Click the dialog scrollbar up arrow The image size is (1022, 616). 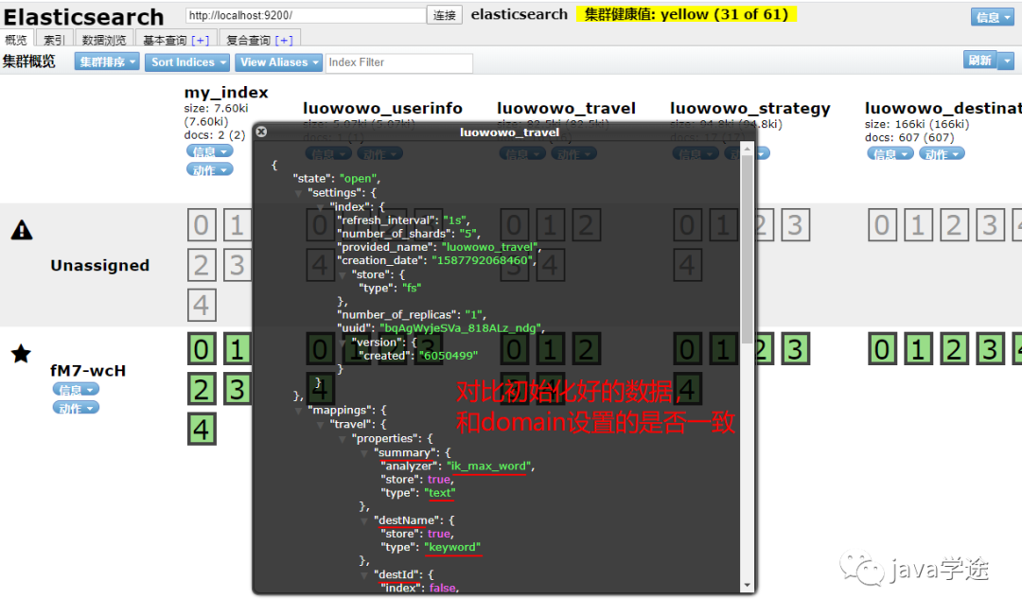(x=747, y=150)
